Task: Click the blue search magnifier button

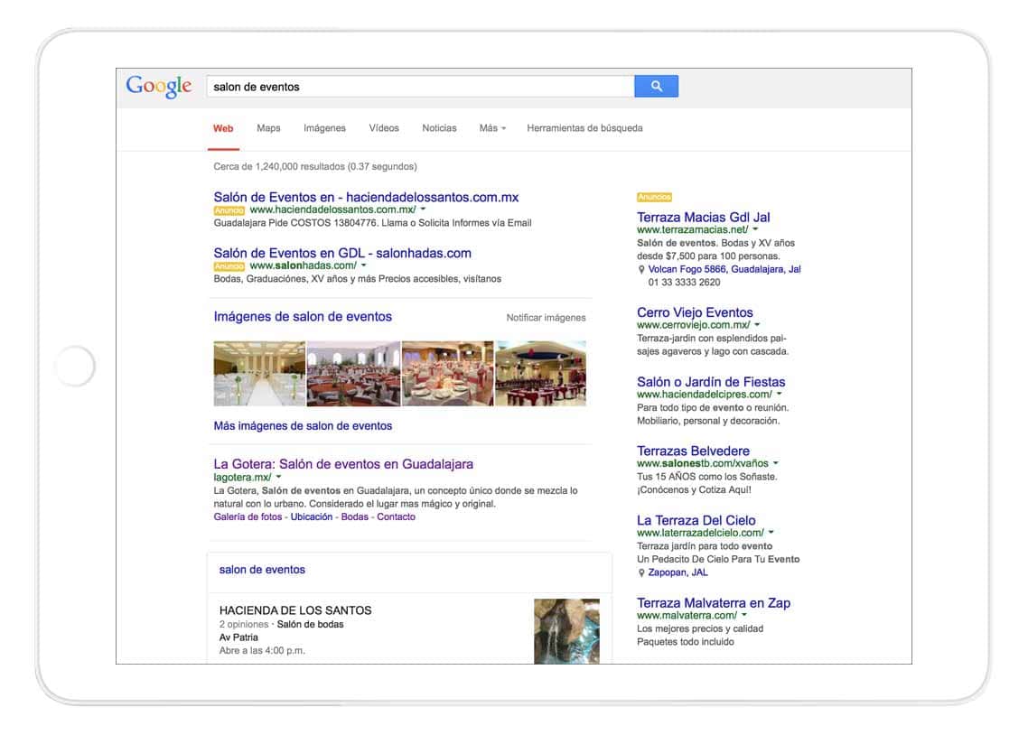Action: coord(656,87)
